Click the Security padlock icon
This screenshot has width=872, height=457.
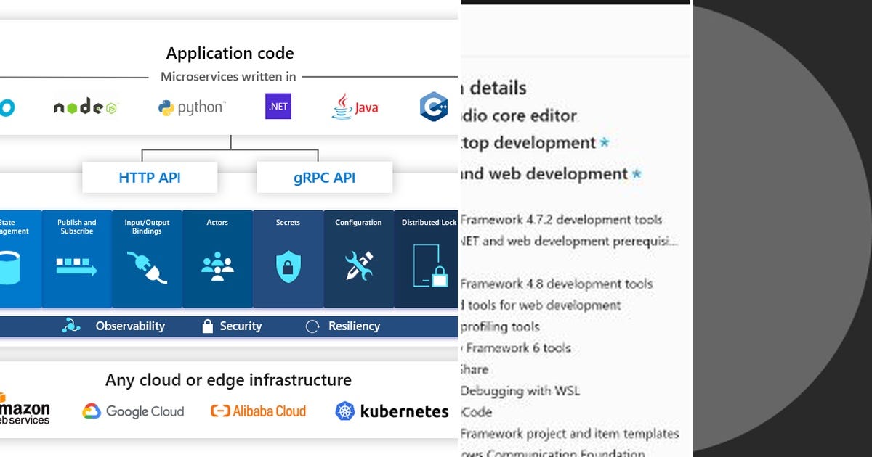pos(208,326)
